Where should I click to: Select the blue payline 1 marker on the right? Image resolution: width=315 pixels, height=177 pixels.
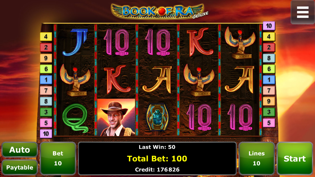click(269, 80)
